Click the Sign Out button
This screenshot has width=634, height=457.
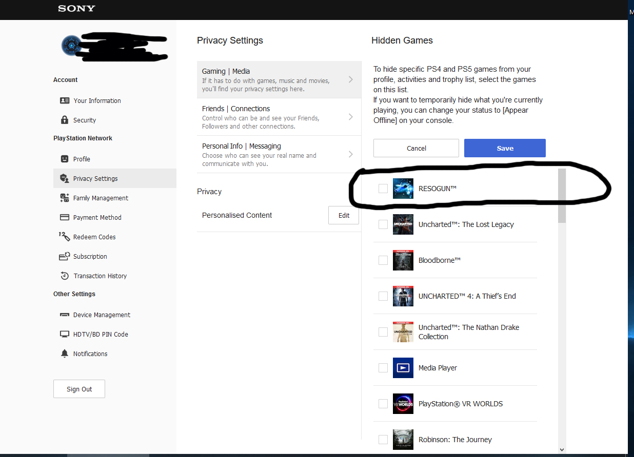point(79,389)
